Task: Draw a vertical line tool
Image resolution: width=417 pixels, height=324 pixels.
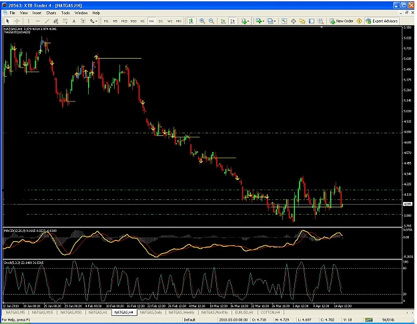Action: 29,21
